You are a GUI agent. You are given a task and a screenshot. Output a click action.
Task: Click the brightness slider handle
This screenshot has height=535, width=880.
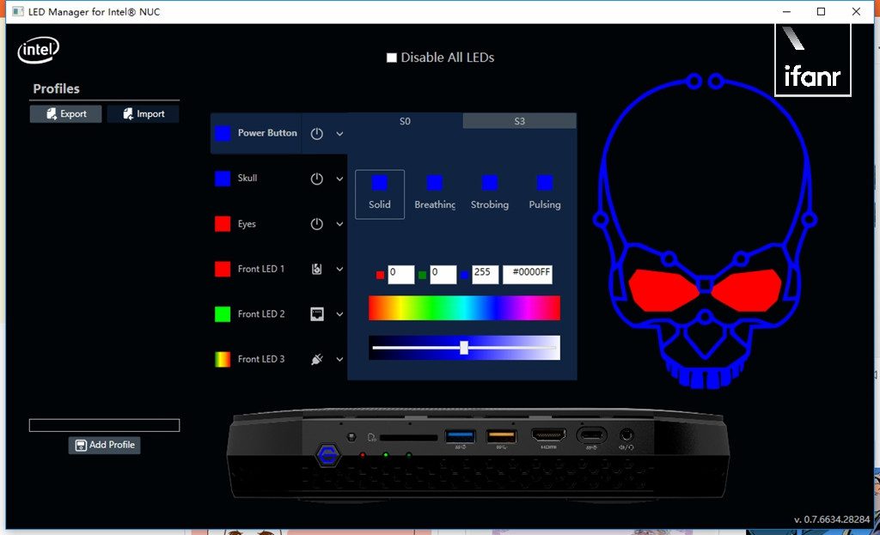point(464,347)
